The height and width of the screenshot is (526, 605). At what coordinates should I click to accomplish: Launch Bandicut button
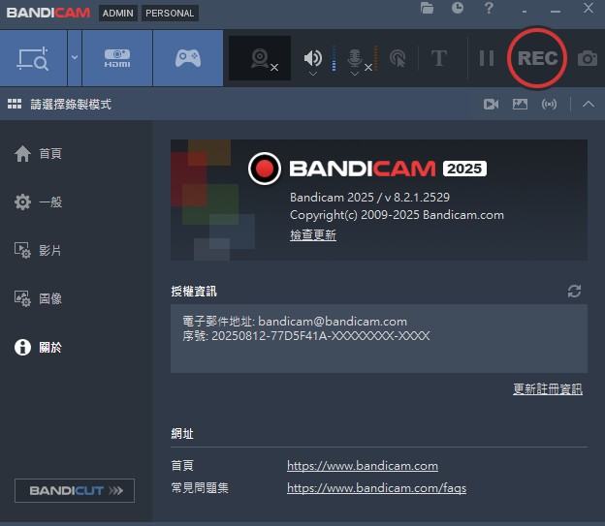[75, 490]
